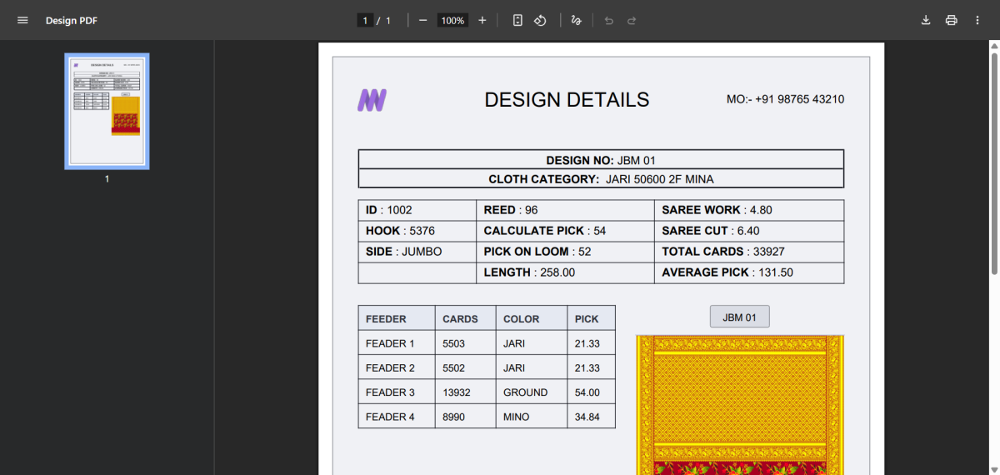The height and width of the screenshot is (475, 1000).
Task: Click the Design PDF title text
Action: pos(72,20)
